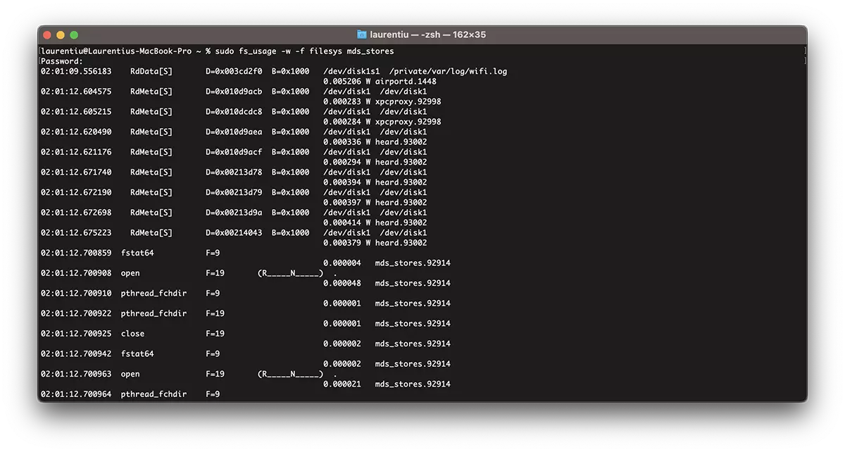
Task: Click the 'open' call at 02:01:12.700908
Action: [x=130, y=273]
